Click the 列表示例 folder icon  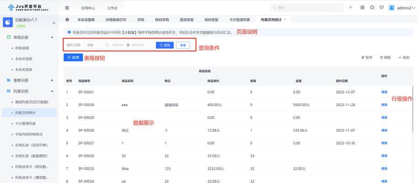9,91
